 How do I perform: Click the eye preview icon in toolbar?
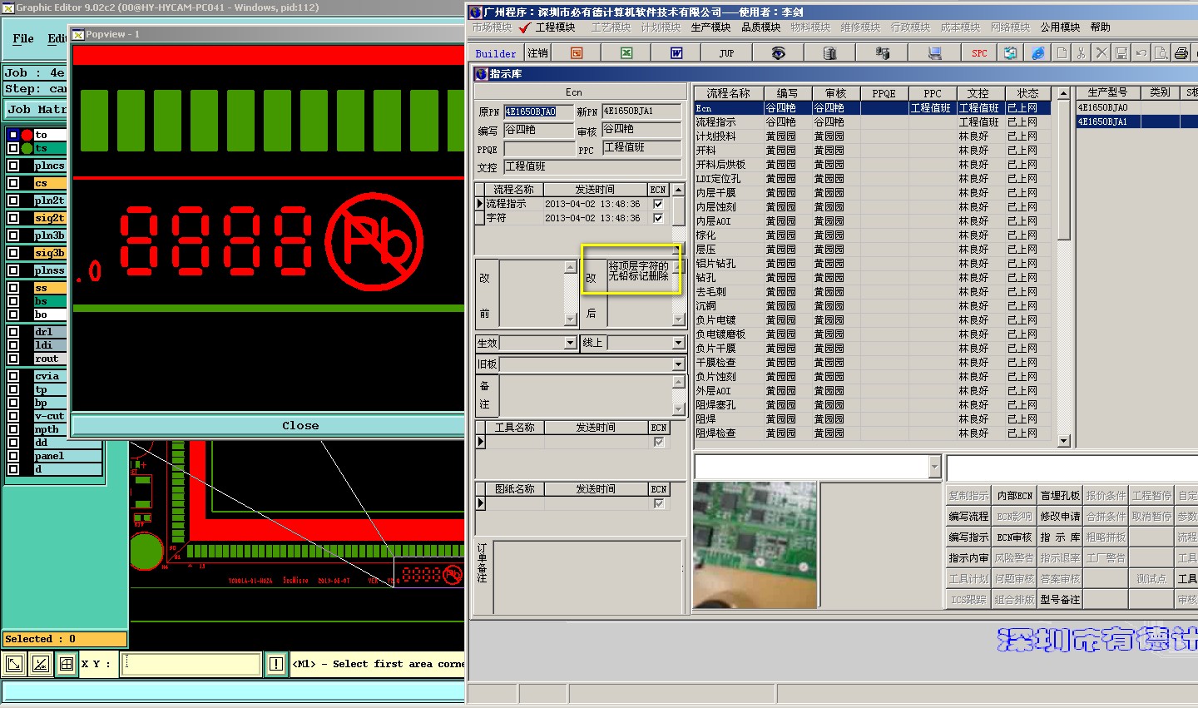click(778, 53)
